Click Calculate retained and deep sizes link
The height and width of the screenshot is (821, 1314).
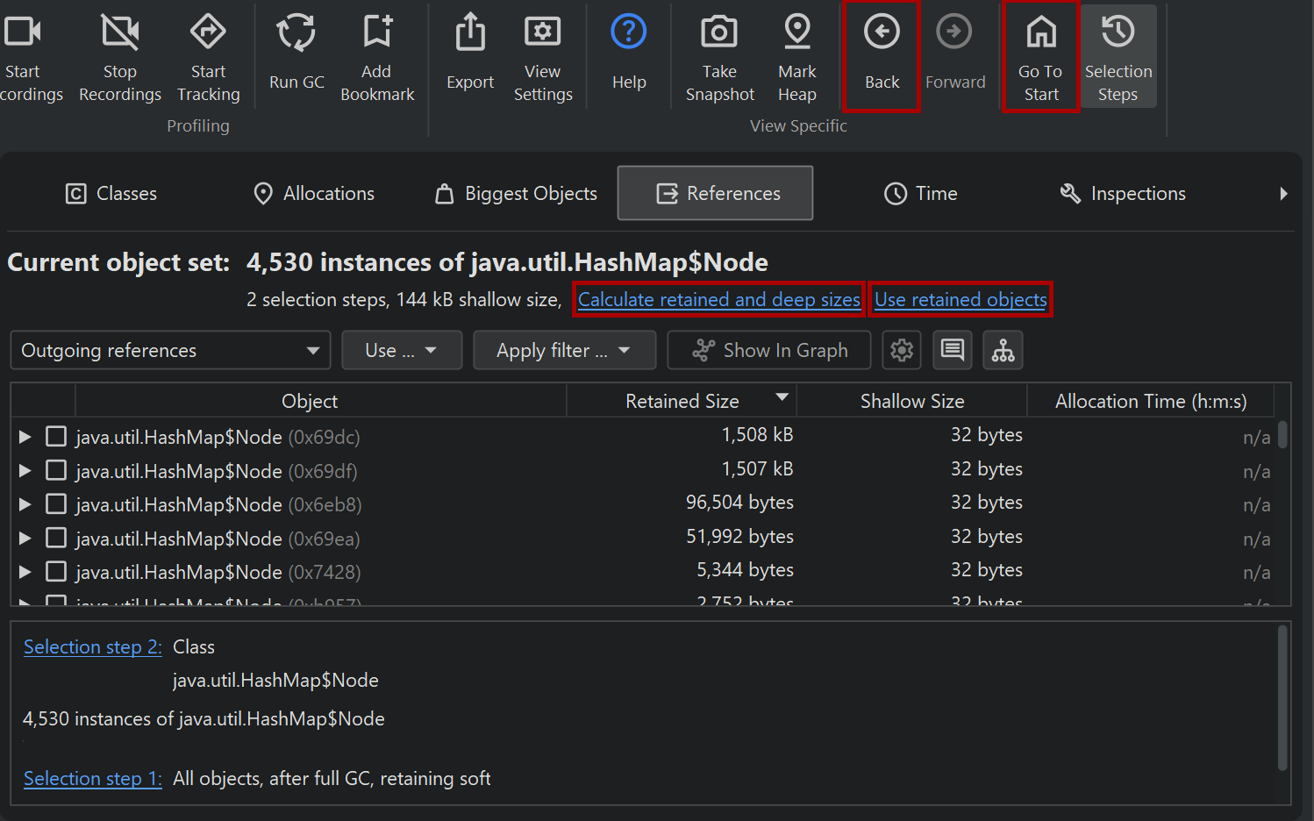click(718, 300)
